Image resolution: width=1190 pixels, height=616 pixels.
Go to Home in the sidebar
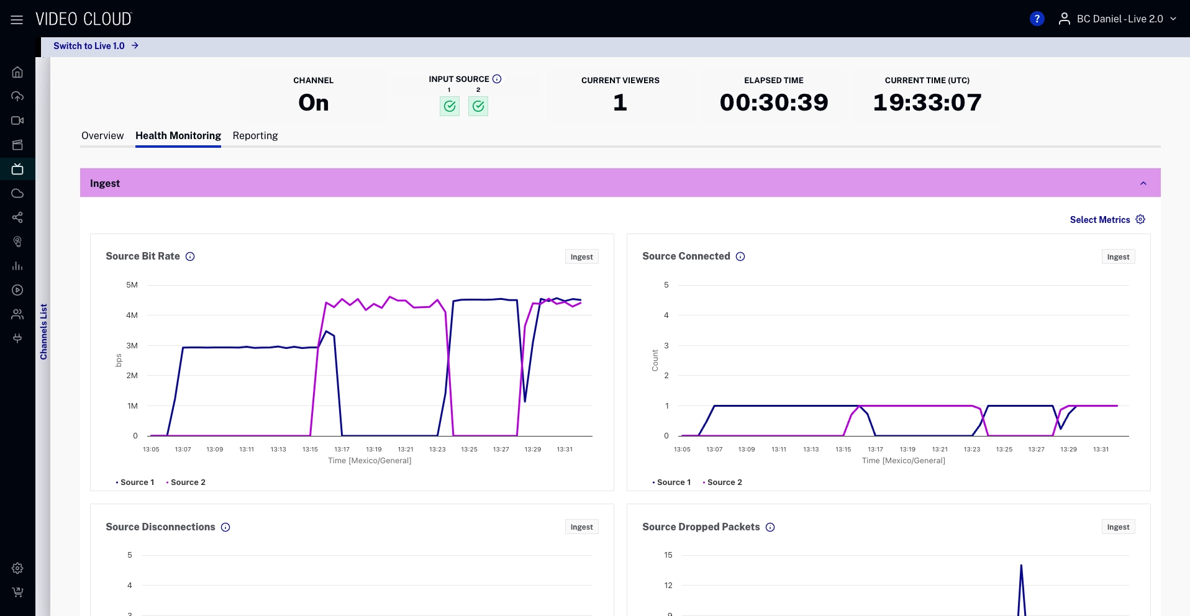(17, 72)
